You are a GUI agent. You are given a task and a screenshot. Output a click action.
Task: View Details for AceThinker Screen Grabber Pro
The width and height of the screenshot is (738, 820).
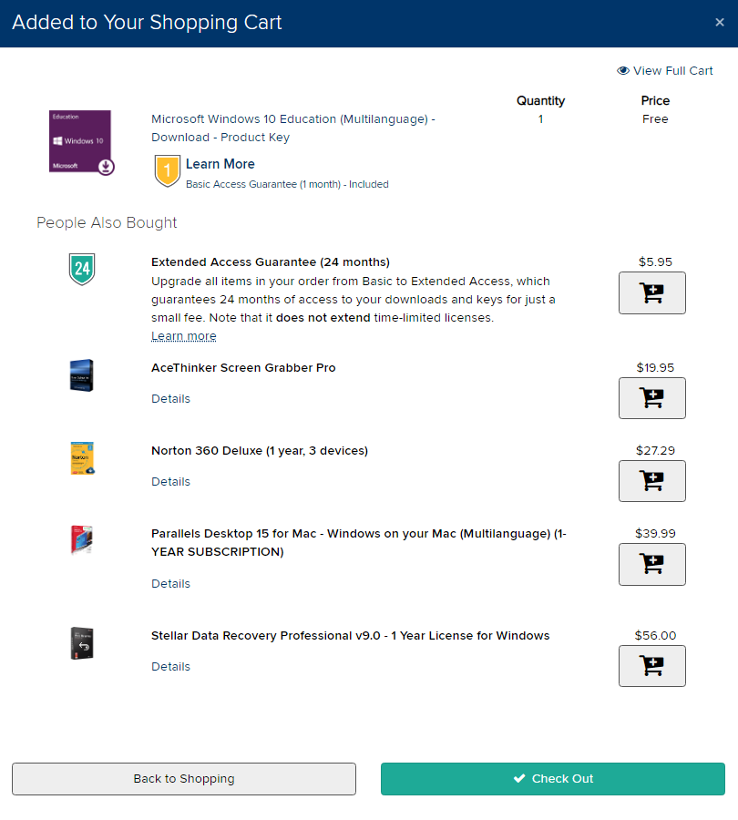(171, 399)
